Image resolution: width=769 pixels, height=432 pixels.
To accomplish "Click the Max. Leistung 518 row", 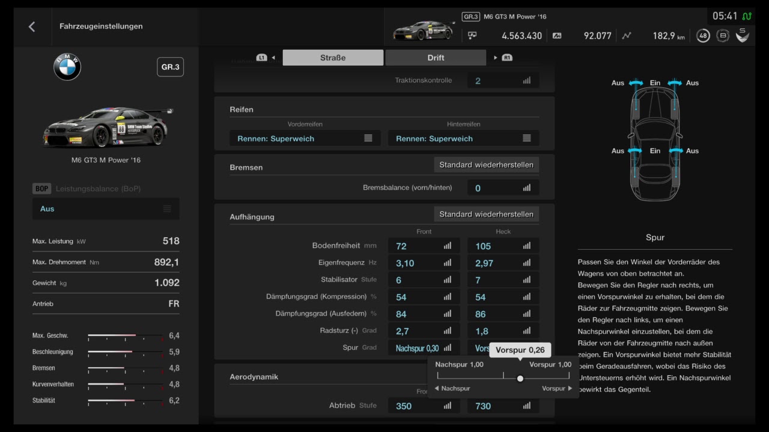I will click(x=106, y=241).
